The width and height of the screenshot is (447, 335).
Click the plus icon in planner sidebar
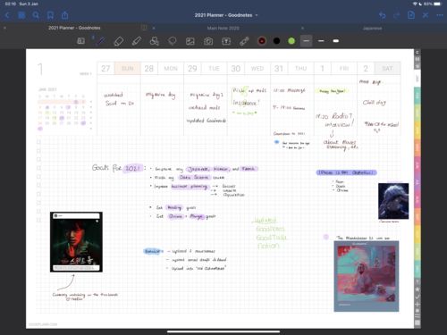[x=417, y=304]
